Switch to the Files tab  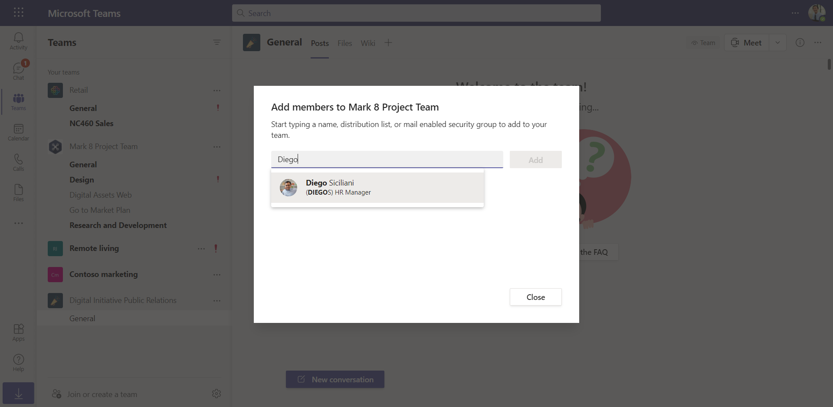(x=344, y=43)
